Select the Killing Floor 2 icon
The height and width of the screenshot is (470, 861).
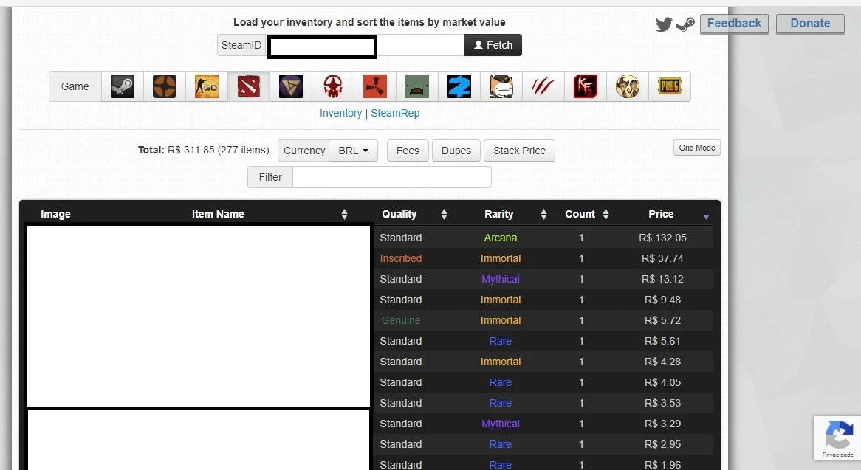586,86
